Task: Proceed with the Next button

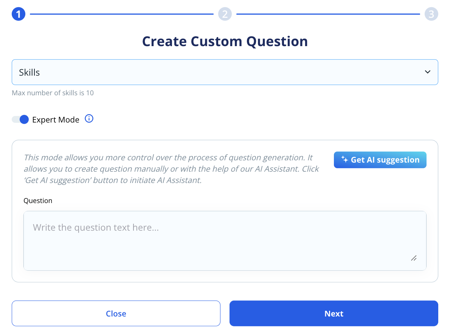Action: [334, 313]
